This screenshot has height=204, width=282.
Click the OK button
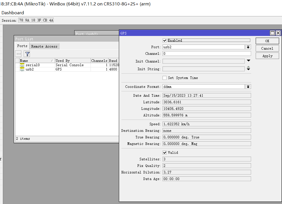point(267,41)
